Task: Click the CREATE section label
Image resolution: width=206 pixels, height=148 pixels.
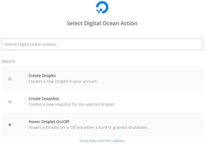Action: pos(8,61)
